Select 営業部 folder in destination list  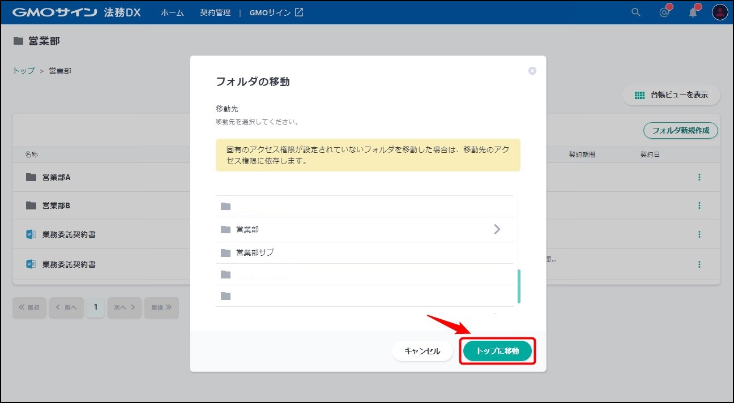[x=247, y=229]
